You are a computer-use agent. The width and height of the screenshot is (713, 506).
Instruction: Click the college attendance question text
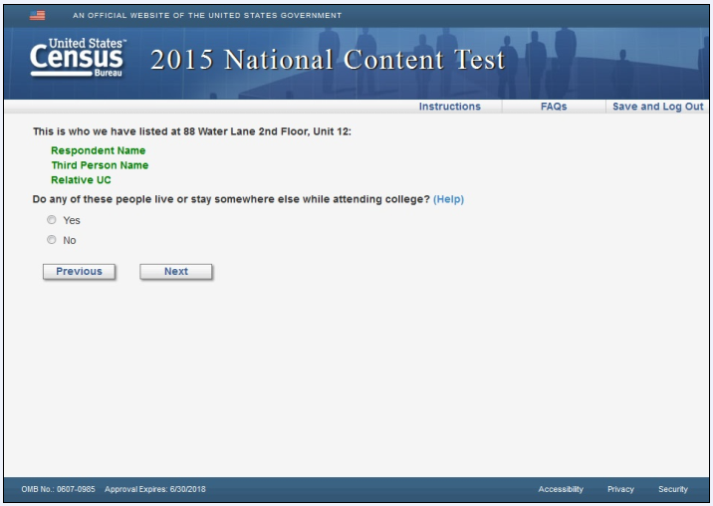coord(231,199)
